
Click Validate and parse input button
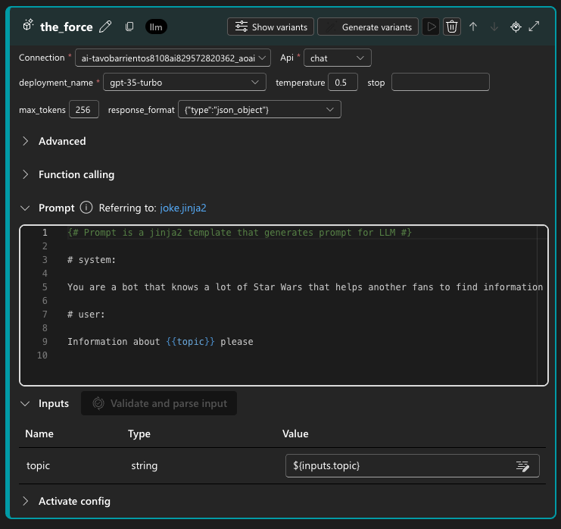159,403
